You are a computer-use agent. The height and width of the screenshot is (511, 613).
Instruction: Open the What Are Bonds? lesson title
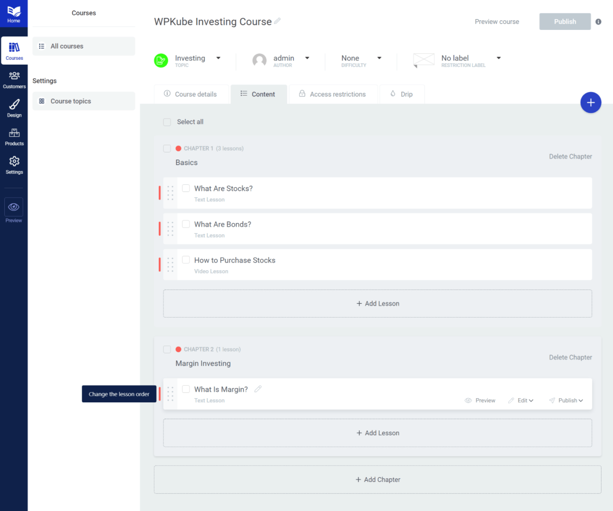coord(222,224)
